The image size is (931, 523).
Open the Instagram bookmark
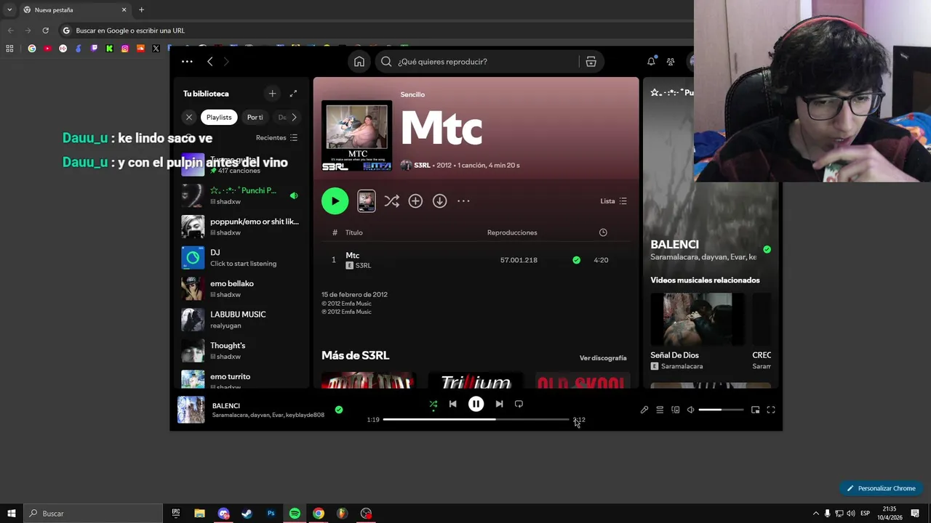click(x=125, y=49)
